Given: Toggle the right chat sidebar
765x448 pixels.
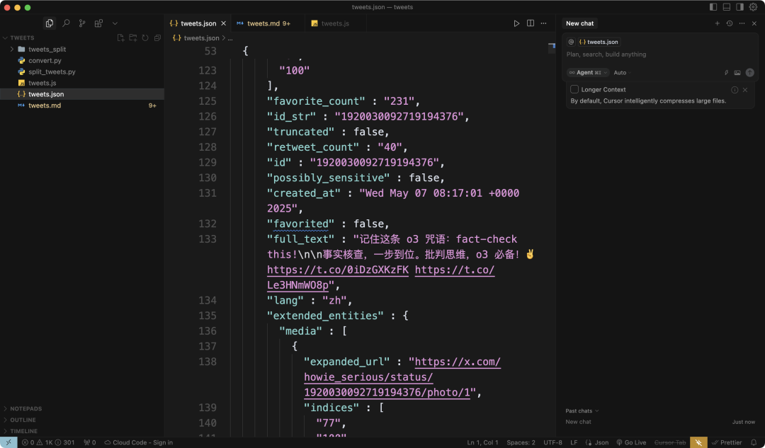Looking at the screenshot, I should 739,7.
